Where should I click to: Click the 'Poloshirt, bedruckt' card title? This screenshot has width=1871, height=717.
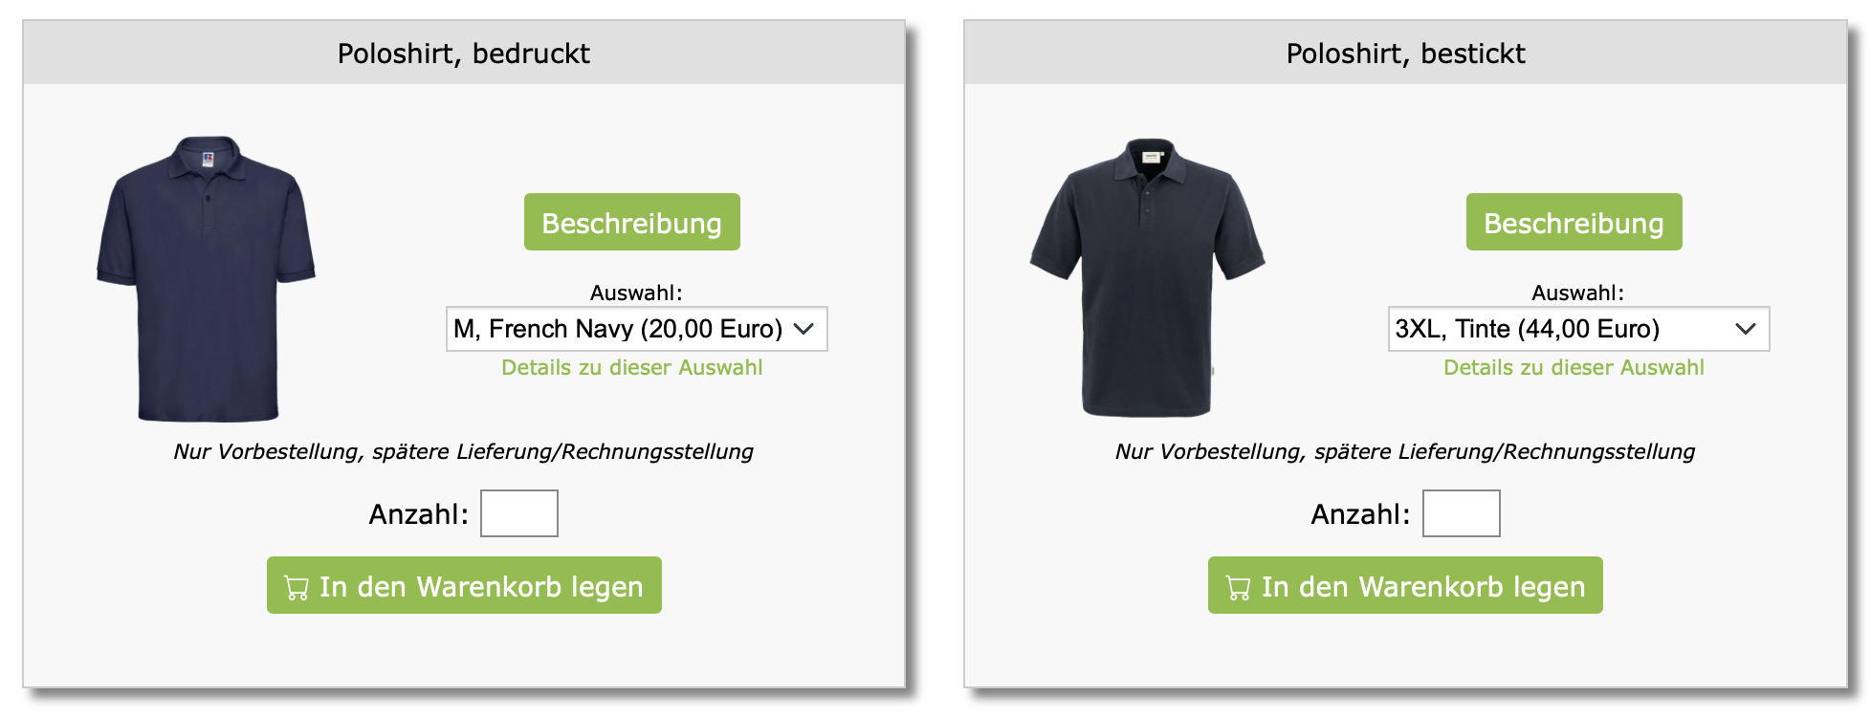[x=464, y=54]
